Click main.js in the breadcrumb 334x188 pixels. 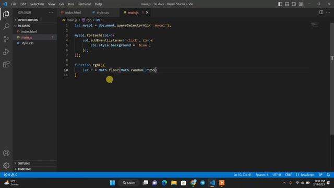pyautogui.click(x=71, y=20)
